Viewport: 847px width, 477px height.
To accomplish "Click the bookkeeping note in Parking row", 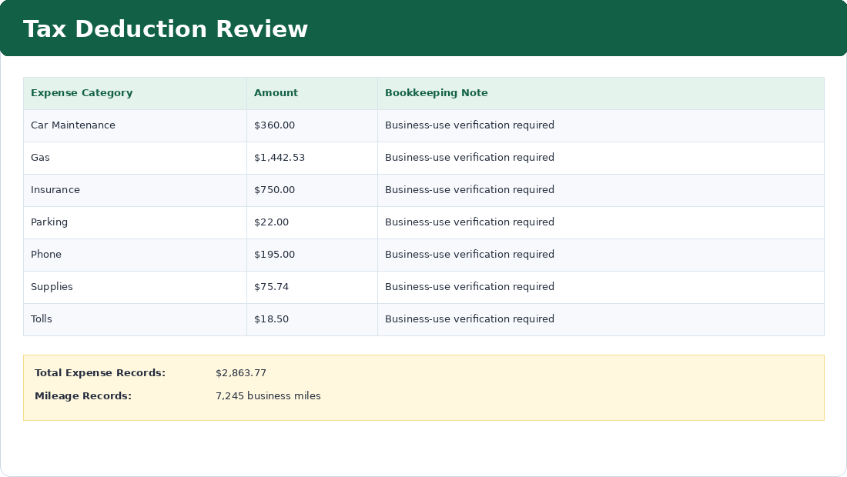I will pos(470,222).
